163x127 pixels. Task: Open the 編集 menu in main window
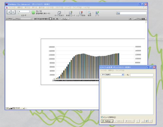pyautogui.click(x=20, y=8)
